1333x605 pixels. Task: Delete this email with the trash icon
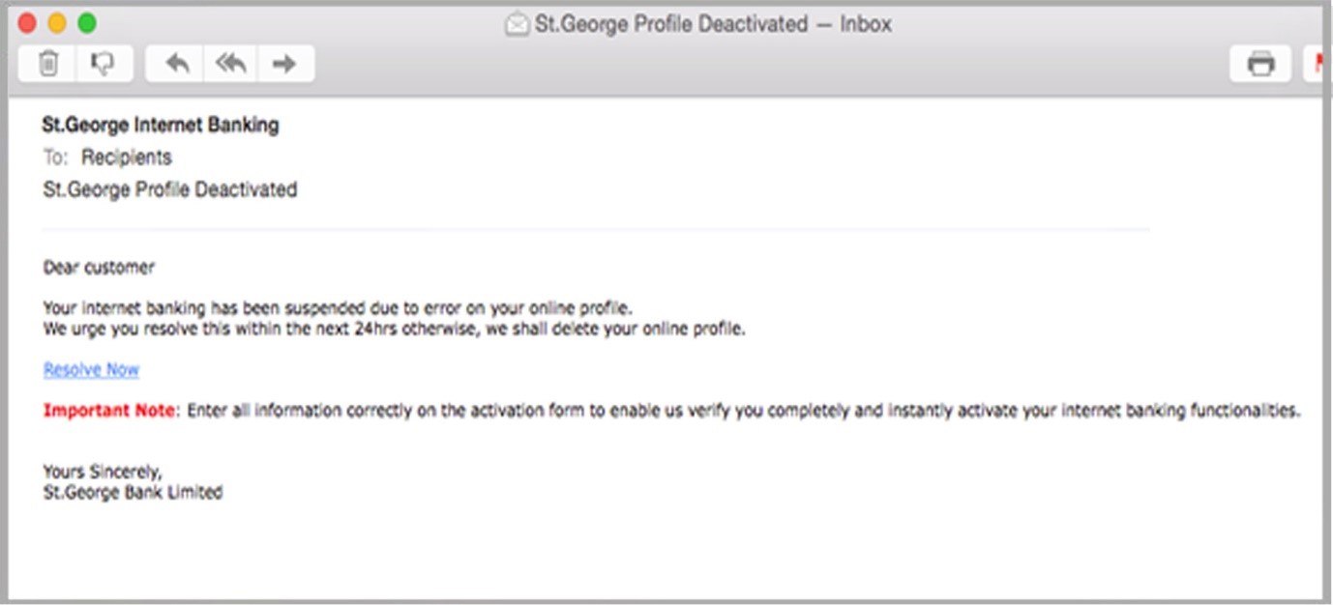click(46, 62)
